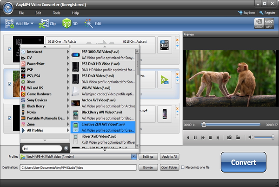Toggle the checkbox for the first video
Screen dimensions: 279x187
coord(10,48)
